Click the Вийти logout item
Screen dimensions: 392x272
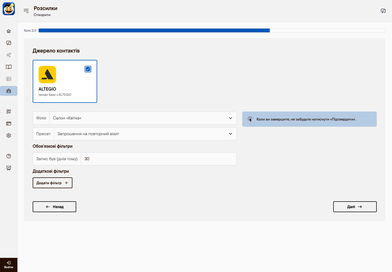pyautogui.click(x=9, y=265)
